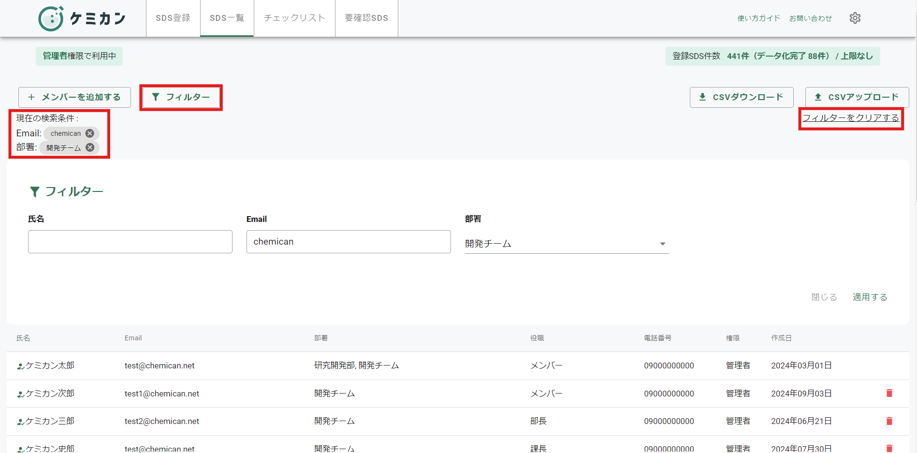Viewport: 917px width, 453px height.
Task: Click CSVアップロード button
Action: [857, 97]
